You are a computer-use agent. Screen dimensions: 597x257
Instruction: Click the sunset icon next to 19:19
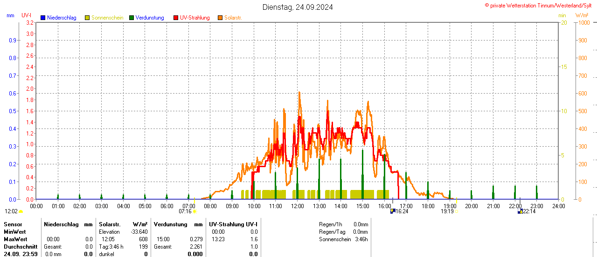[456, 211]
